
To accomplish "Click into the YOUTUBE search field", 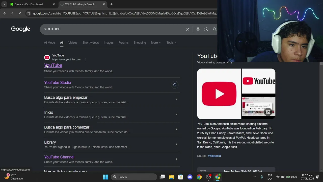I will click(x=114, y=29).
